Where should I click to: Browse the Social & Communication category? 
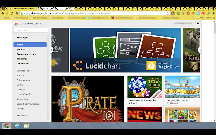click(28, 104)
